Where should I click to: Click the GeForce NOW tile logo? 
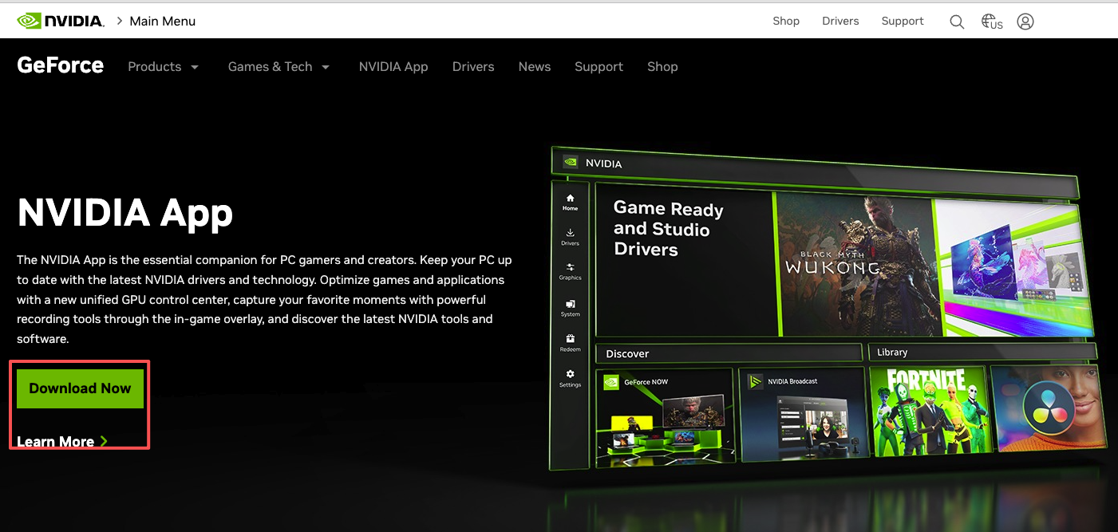611,382
